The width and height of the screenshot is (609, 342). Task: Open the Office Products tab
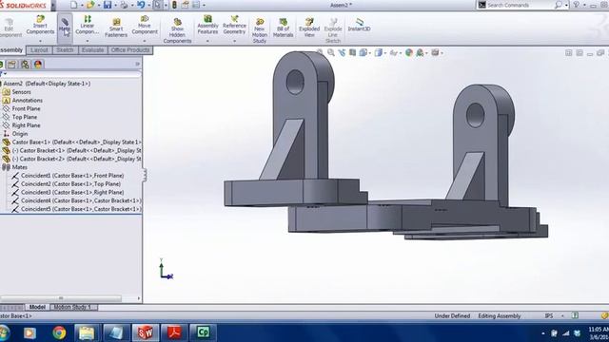point(130,50)
